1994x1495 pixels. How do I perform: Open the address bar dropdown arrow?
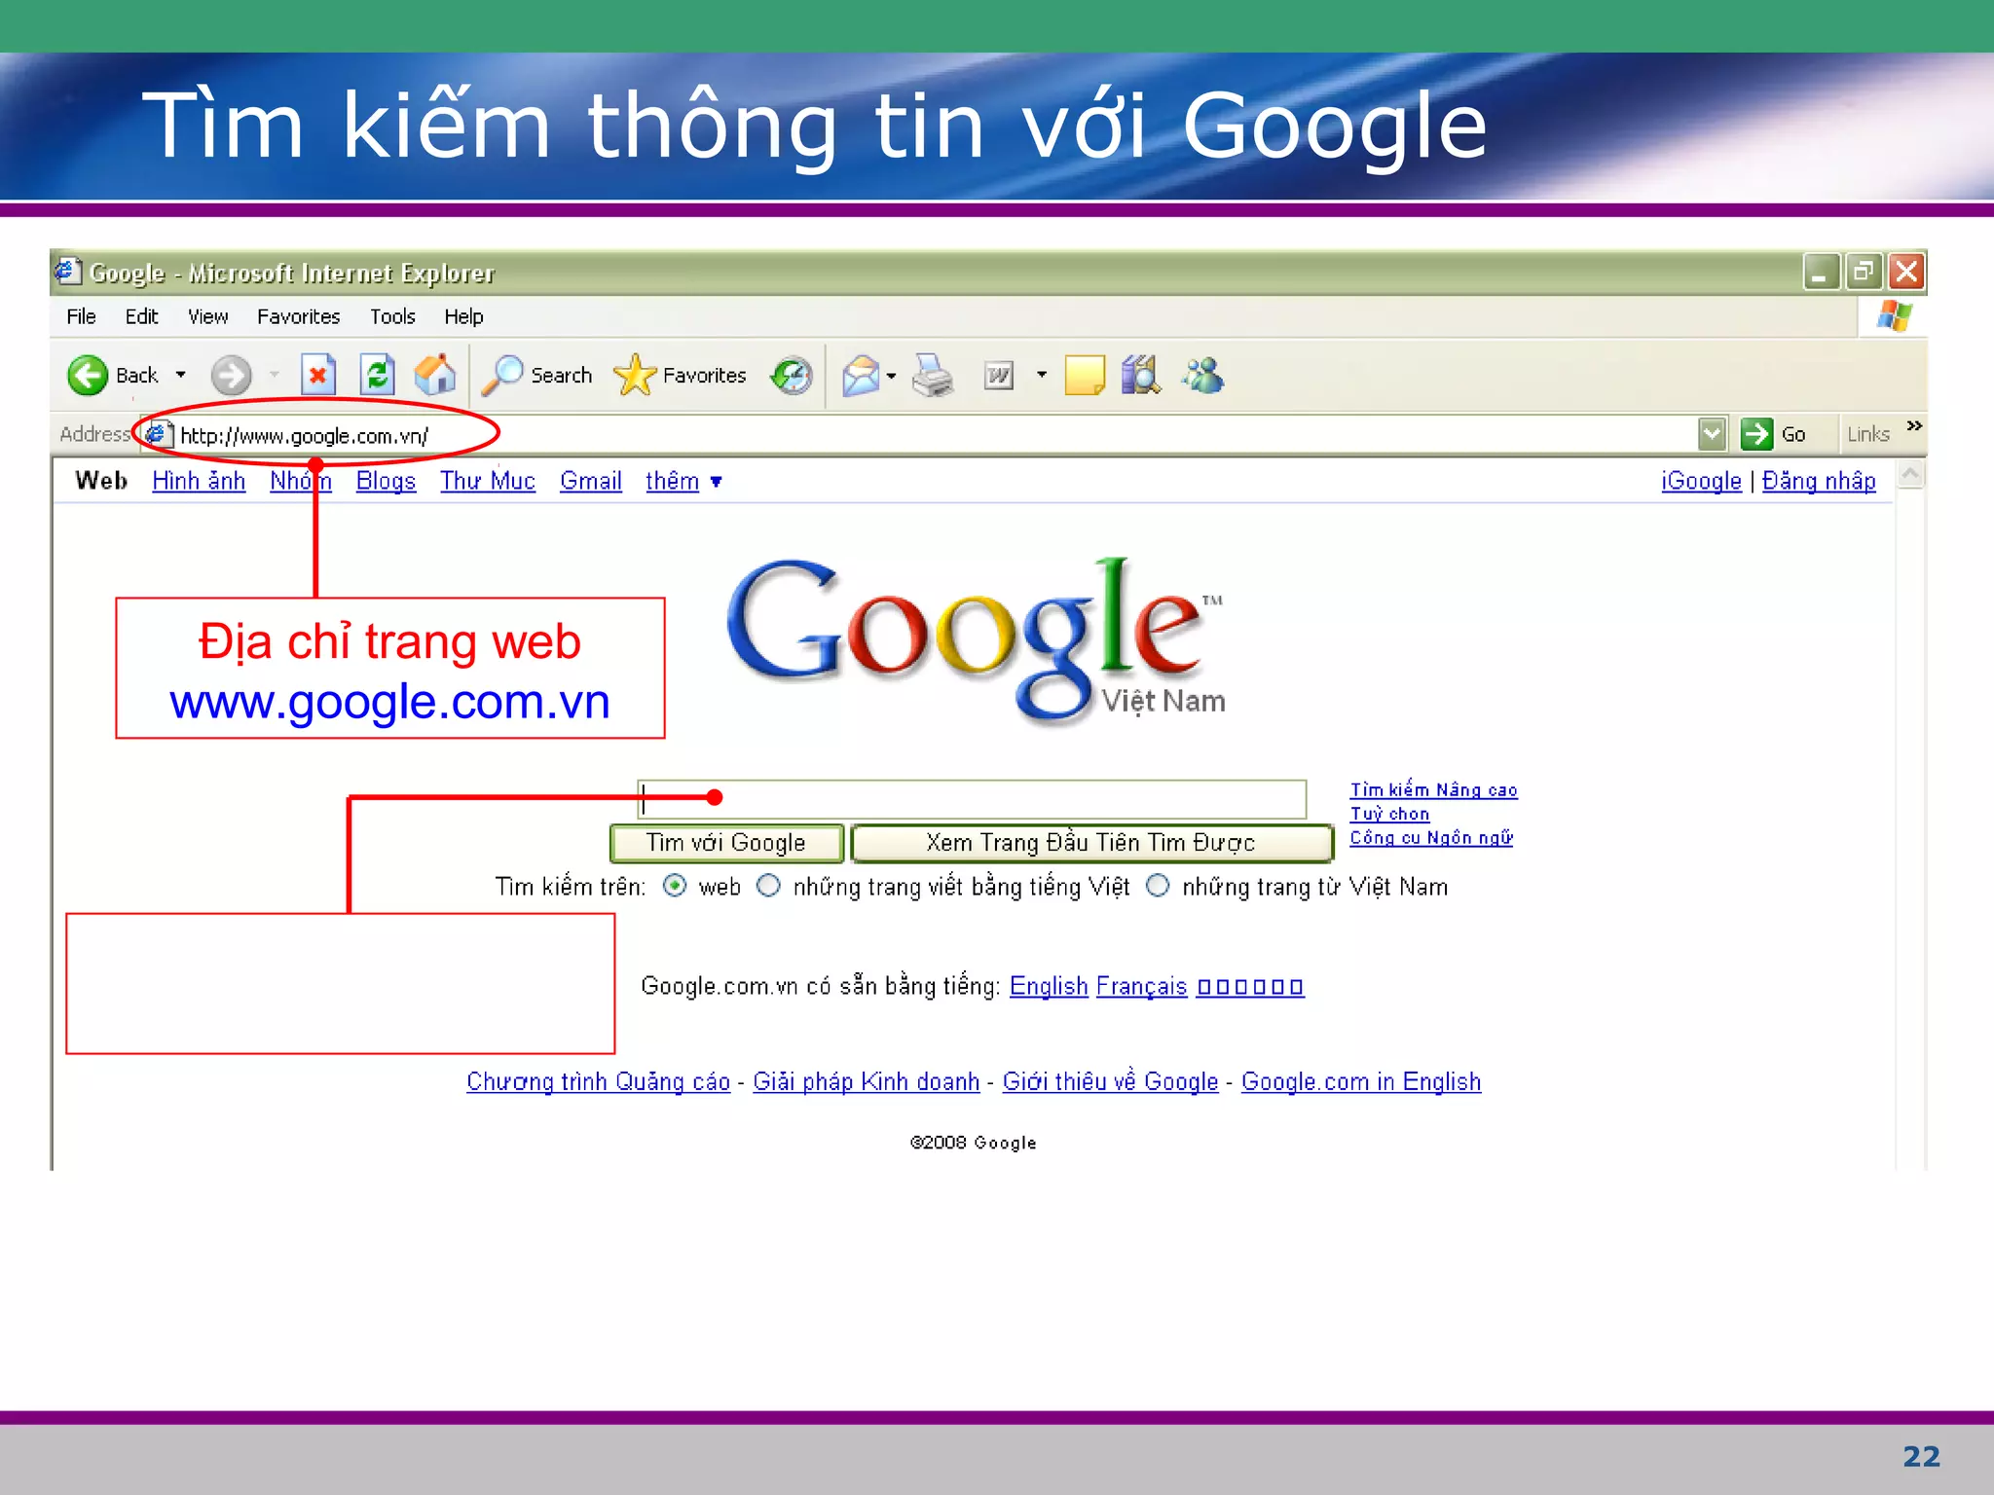(x=1712, y=433)
